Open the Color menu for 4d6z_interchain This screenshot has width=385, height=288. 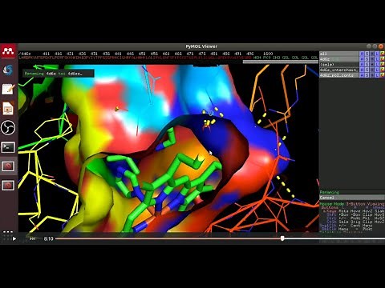coord(383,70)
